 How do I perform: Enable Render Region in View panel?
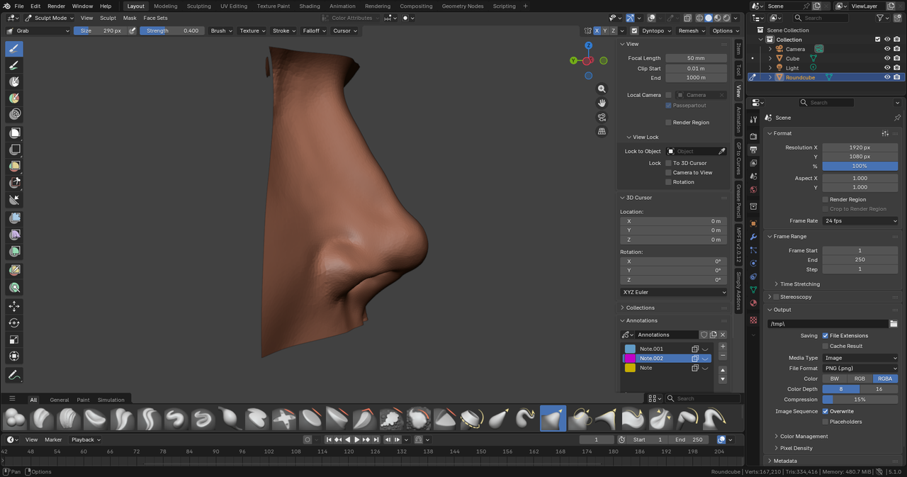[668, 123]
